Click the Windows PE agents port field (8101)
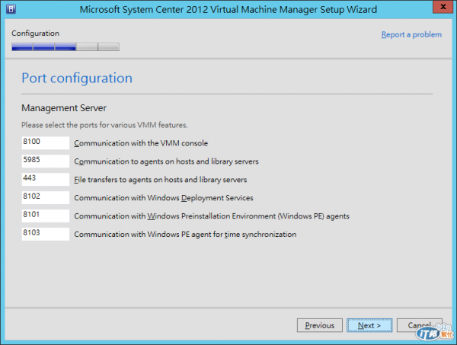This screenshot has height=345, width=457. (45, 216)
